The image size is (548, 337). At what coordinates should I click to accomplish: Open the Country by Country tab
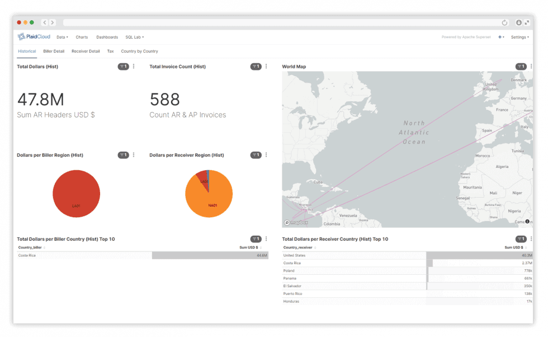139,51
